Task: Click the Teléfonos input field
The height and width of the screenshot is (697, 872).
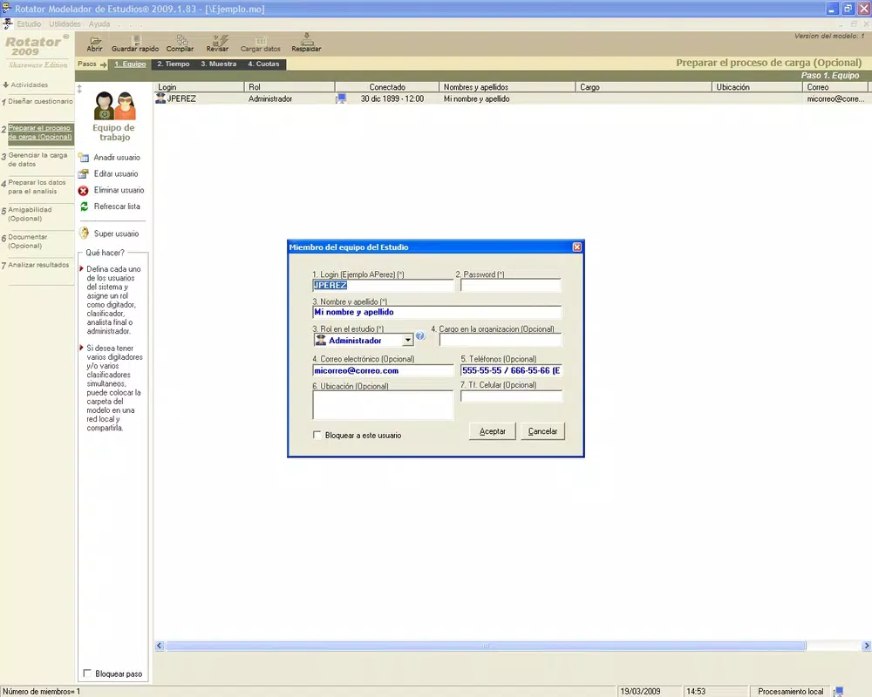Action: [x=511, y=371]
